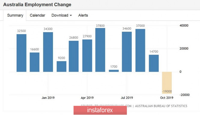
Task: Expand the Download dropdown menu
Action: coord(62,15)
